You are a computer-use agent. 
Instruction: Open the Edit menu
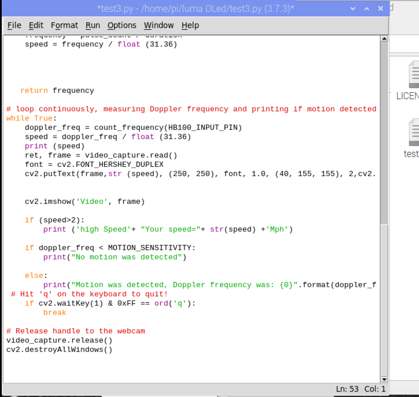(x=36, y=26)
